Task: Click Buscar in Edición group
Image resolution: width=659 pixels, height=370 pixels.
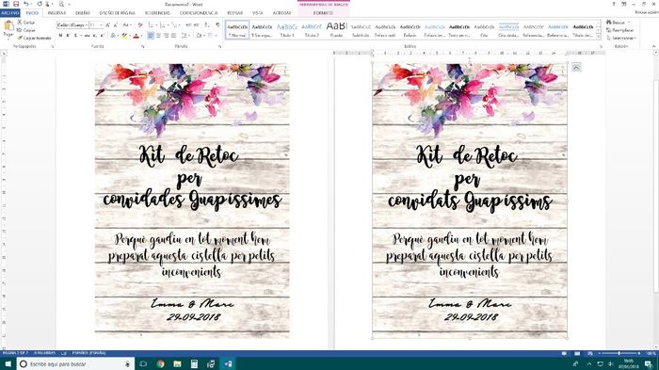Action: (618, 23)
